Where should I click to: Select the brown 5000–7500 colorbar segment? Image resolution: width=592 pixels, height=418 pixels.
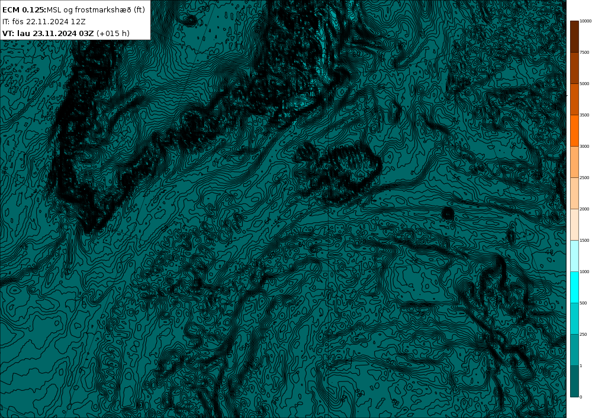click(574, 68)
